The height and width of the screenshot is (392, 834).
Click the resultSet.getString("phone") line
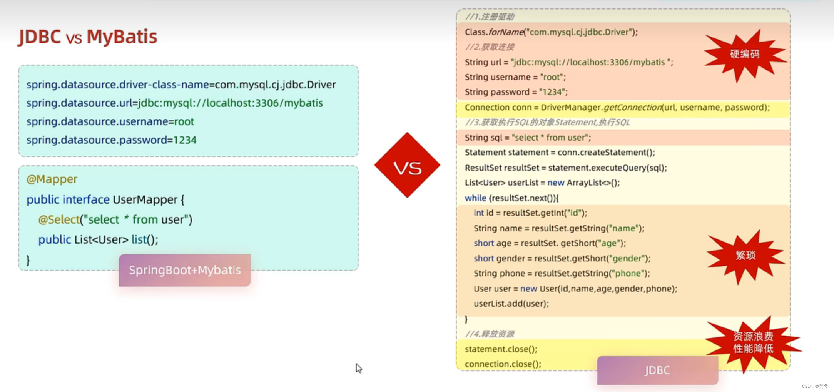click(562, 274)
